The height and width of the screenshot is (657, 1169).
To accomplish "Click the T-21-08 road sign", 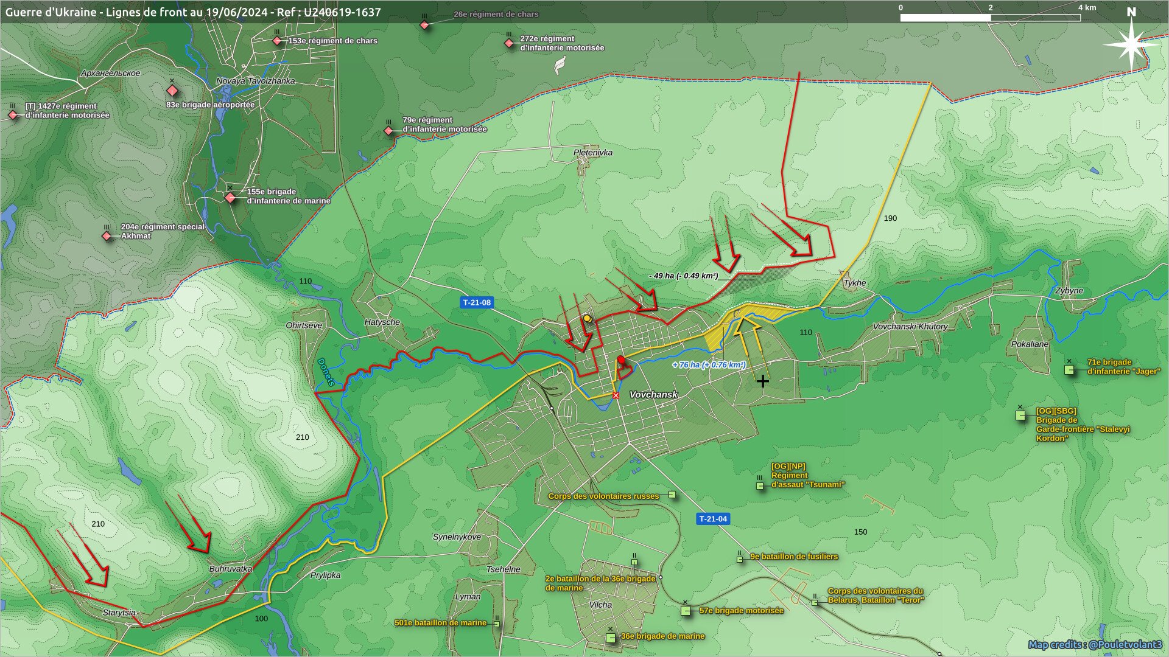I will point(477,302).
